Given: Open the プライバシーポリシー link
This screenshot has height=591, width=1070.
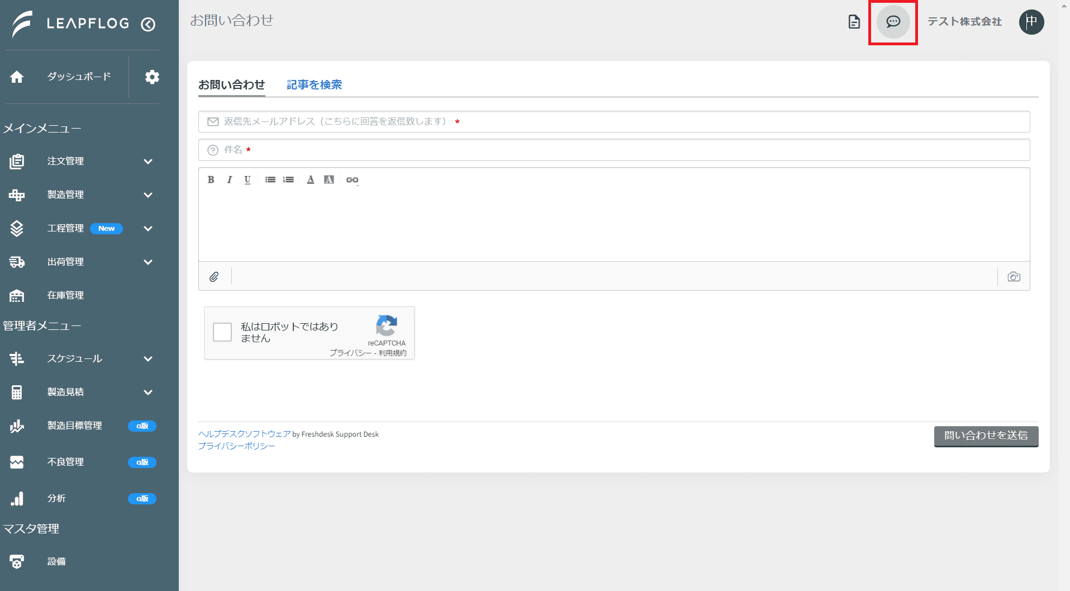Looking at the screenshot, I should (236, 446).
